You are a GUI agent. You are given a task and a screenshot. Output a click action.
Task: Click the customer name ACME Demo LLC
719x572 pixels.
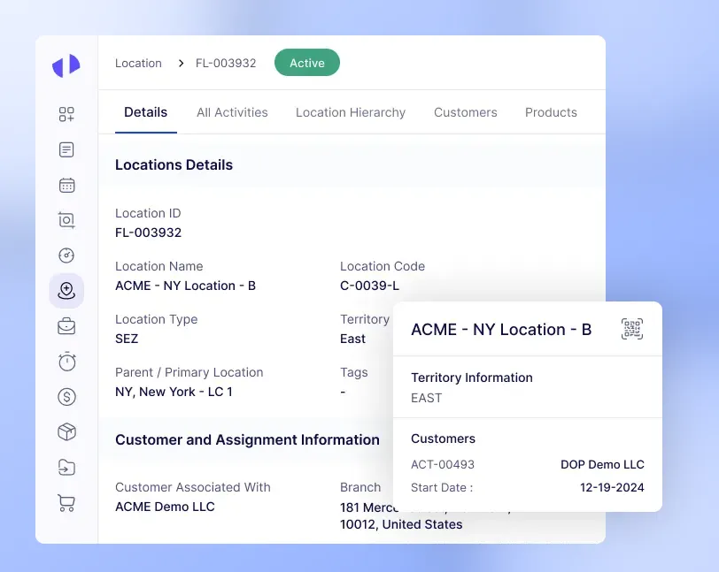pos(165,507)
